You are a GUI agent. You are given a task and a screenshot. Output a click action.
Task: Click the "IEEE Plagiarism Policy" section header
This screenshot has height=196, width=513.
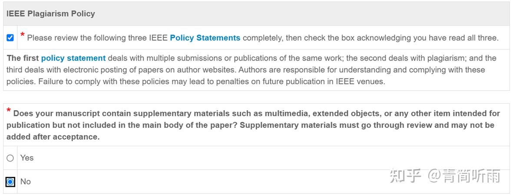(x=51, y=13)
